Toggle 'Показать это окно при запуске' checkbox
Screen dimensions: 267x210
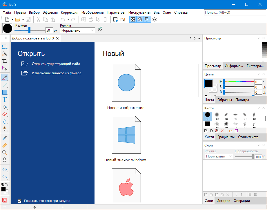pyautogui.click(x=20, y=201)
